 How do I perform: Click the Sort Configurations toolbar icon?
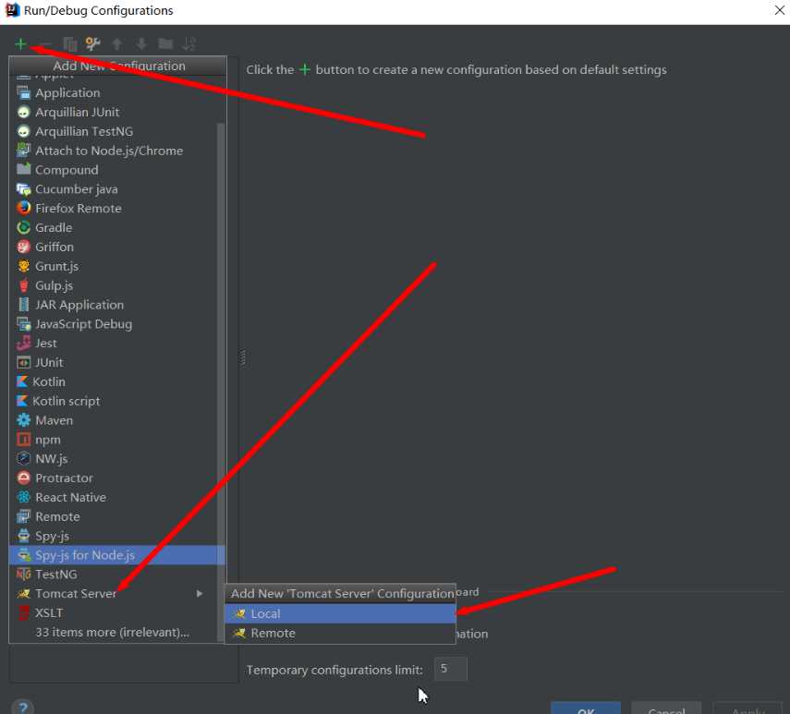coord(189,44)
